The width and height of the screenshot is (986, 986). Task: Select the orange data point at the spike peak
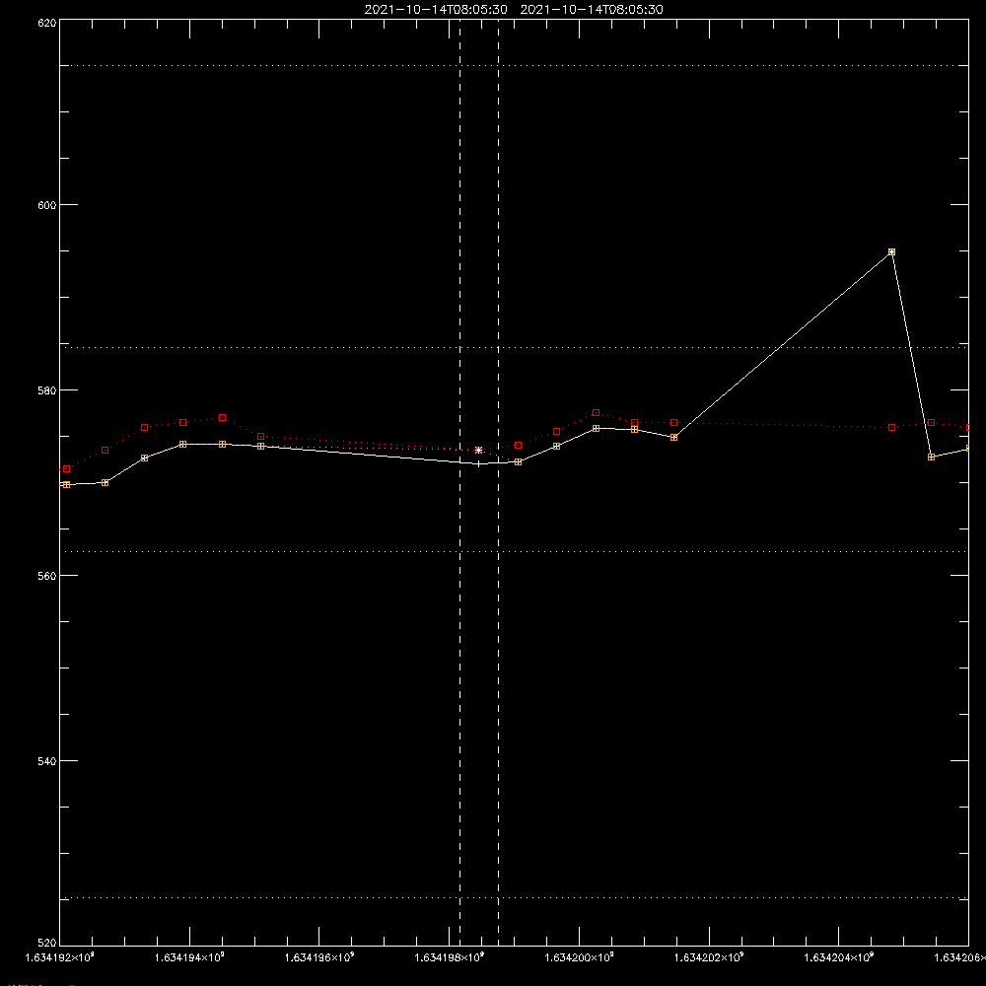[x=891, y=252]
